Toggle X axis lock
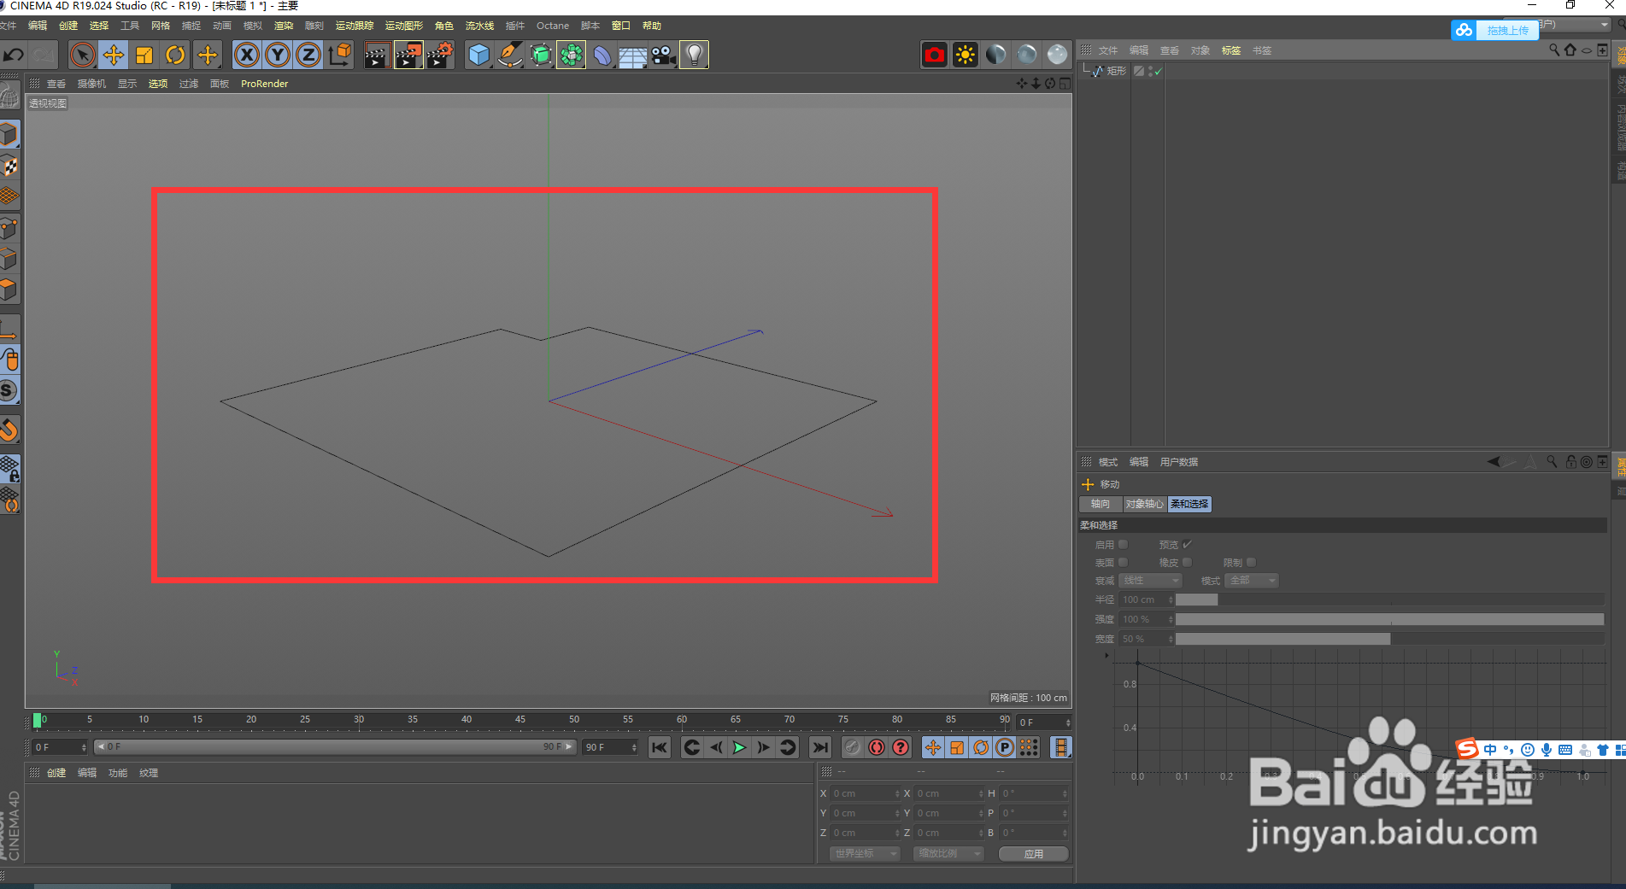The width and height of the screenshot is (1626, 889). tap(246, 56)
